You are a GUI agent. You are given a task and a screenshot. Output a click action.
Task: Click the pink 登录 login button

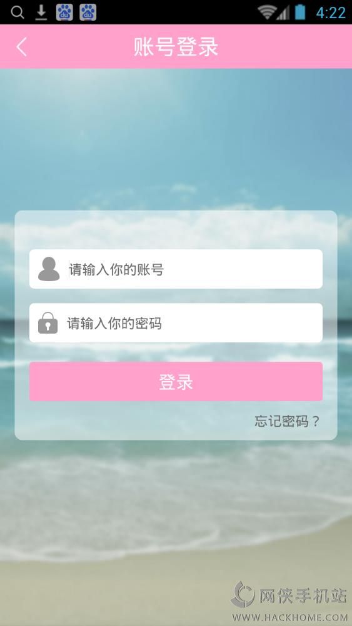(176, 382)
